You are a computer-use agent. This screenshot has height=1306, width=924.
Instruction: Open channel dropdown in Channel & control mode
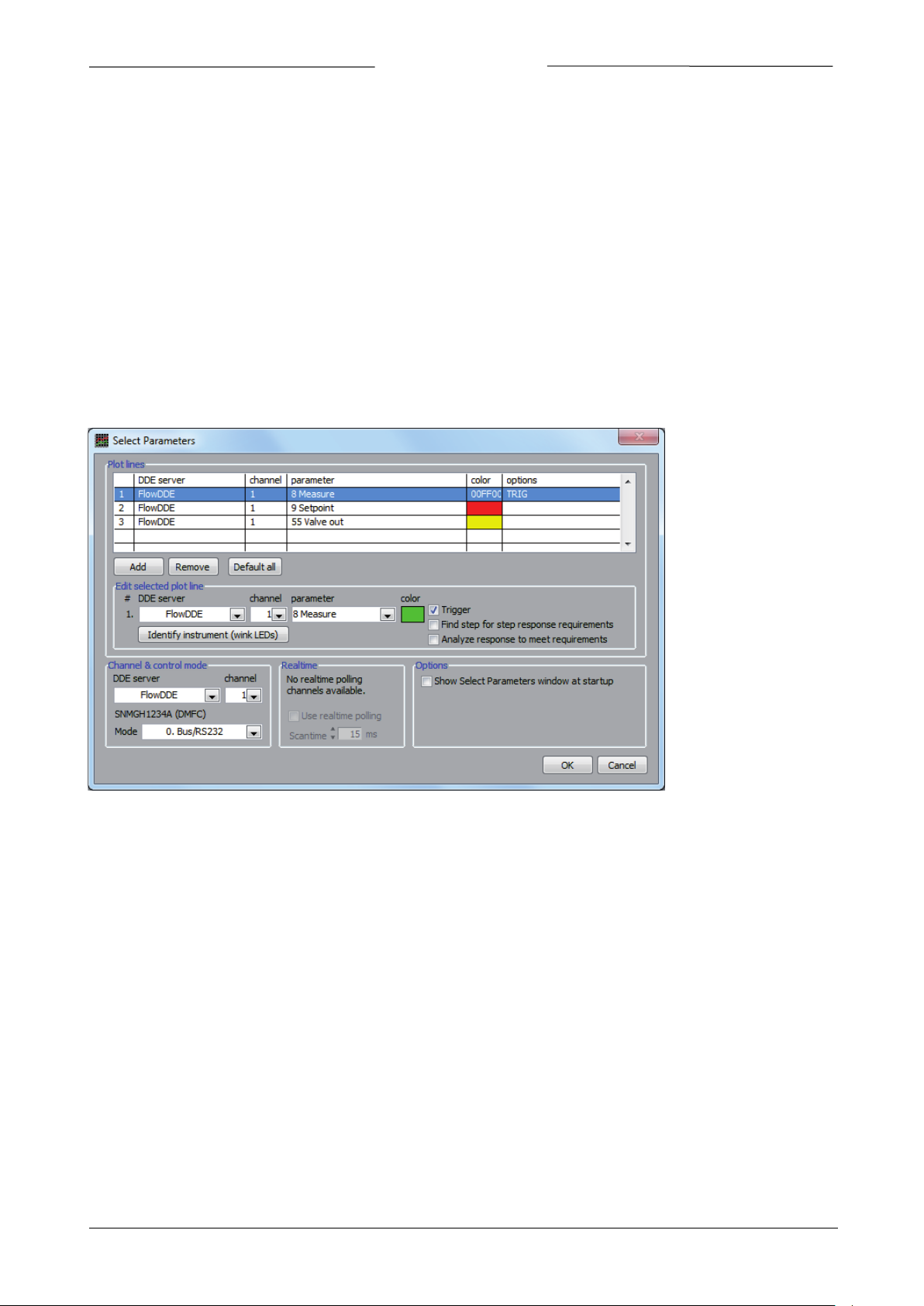coord(253,695)
